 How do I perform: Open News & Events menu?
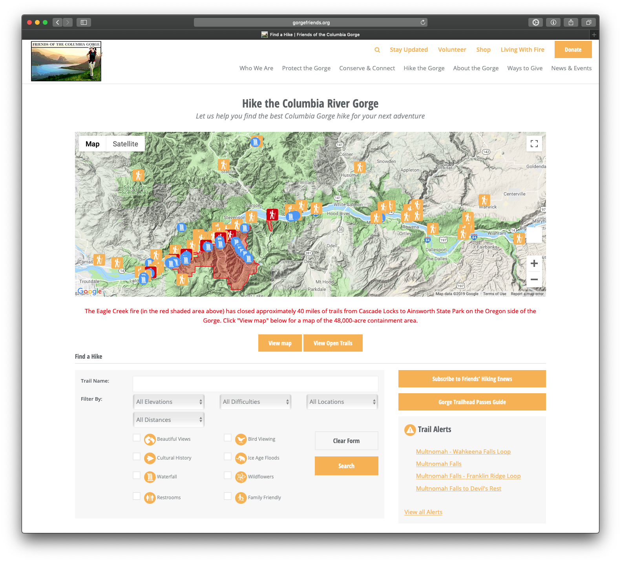[571, 68]
